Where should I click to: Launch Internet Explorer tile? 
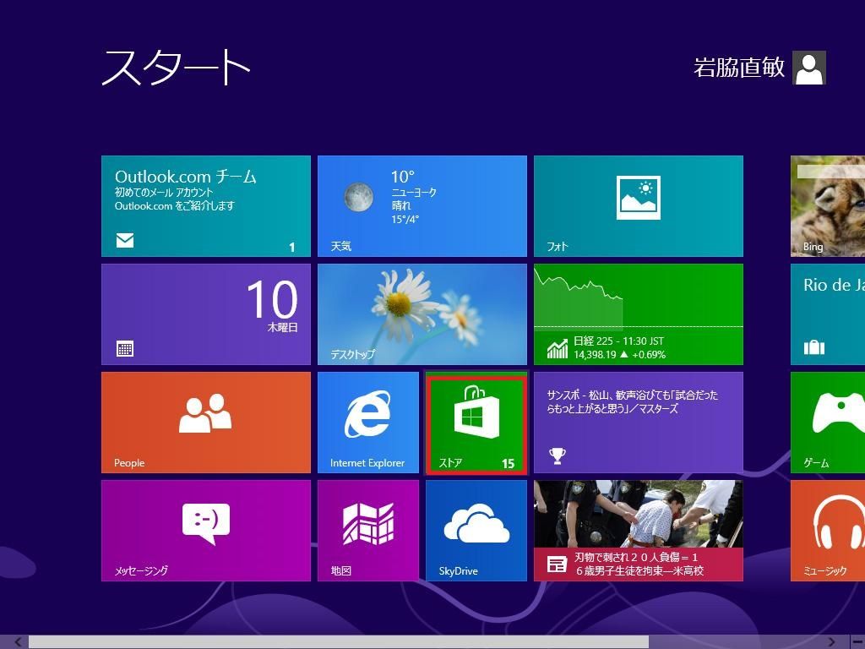pos(368,423)
